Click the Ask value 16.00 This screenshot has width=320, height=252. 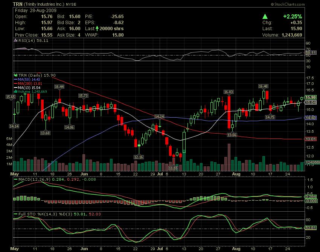click(75, 29)
